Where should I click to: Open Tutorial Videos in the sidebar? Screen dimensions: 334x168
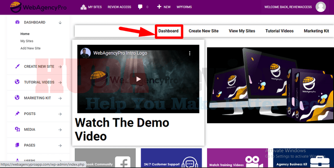click(39, 82)
